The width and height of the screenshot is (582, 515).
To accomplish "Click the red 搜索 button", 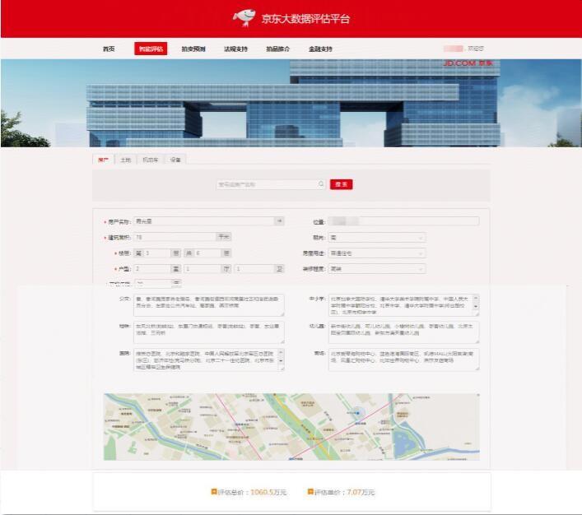I will pos(341,184).
